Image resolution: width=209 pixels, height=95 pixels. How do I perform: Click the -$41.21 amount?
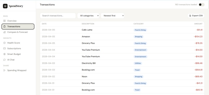point(199,83)
